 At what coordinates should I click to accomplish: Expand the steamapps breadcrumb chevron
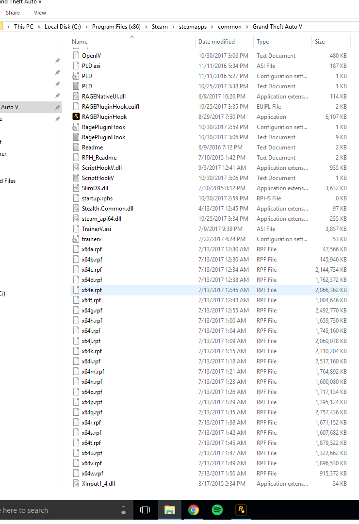coord(212,27)
